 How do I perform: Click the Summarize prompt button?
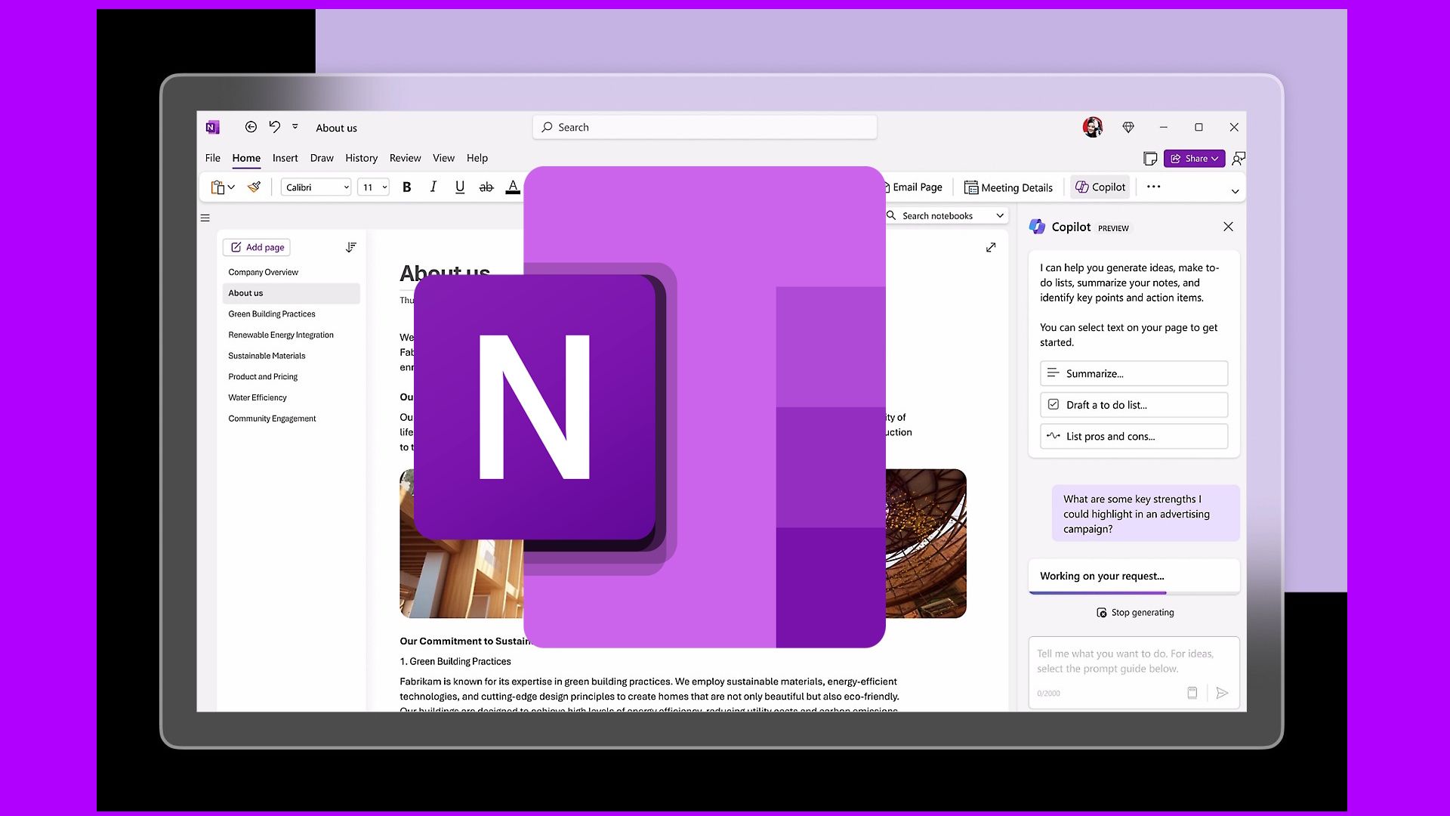pyautogui.click(x=1134, y=372)
